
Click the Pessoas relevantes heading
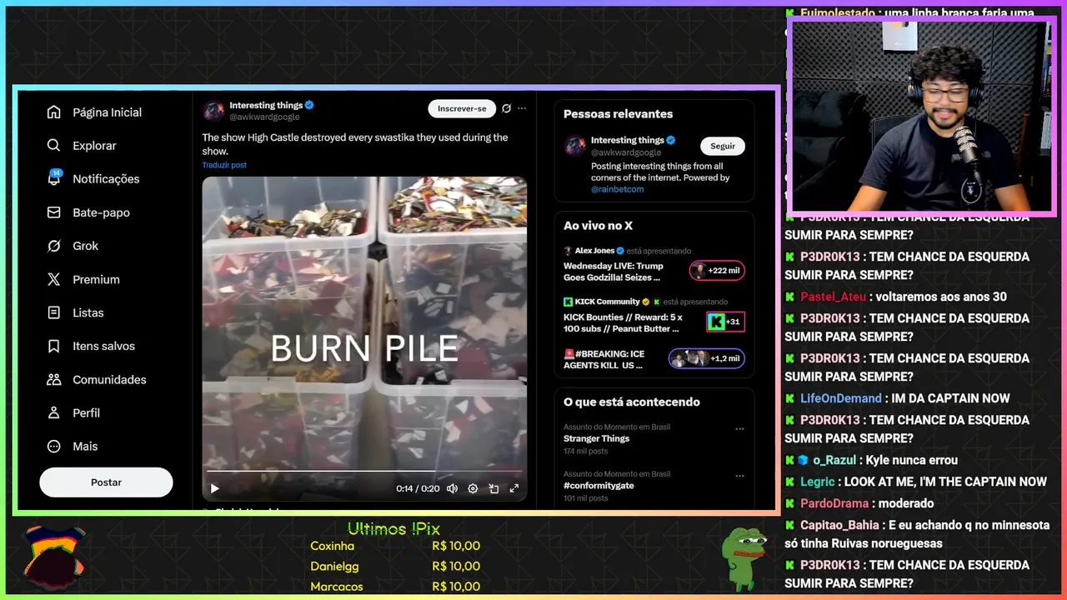coord(618,114)
